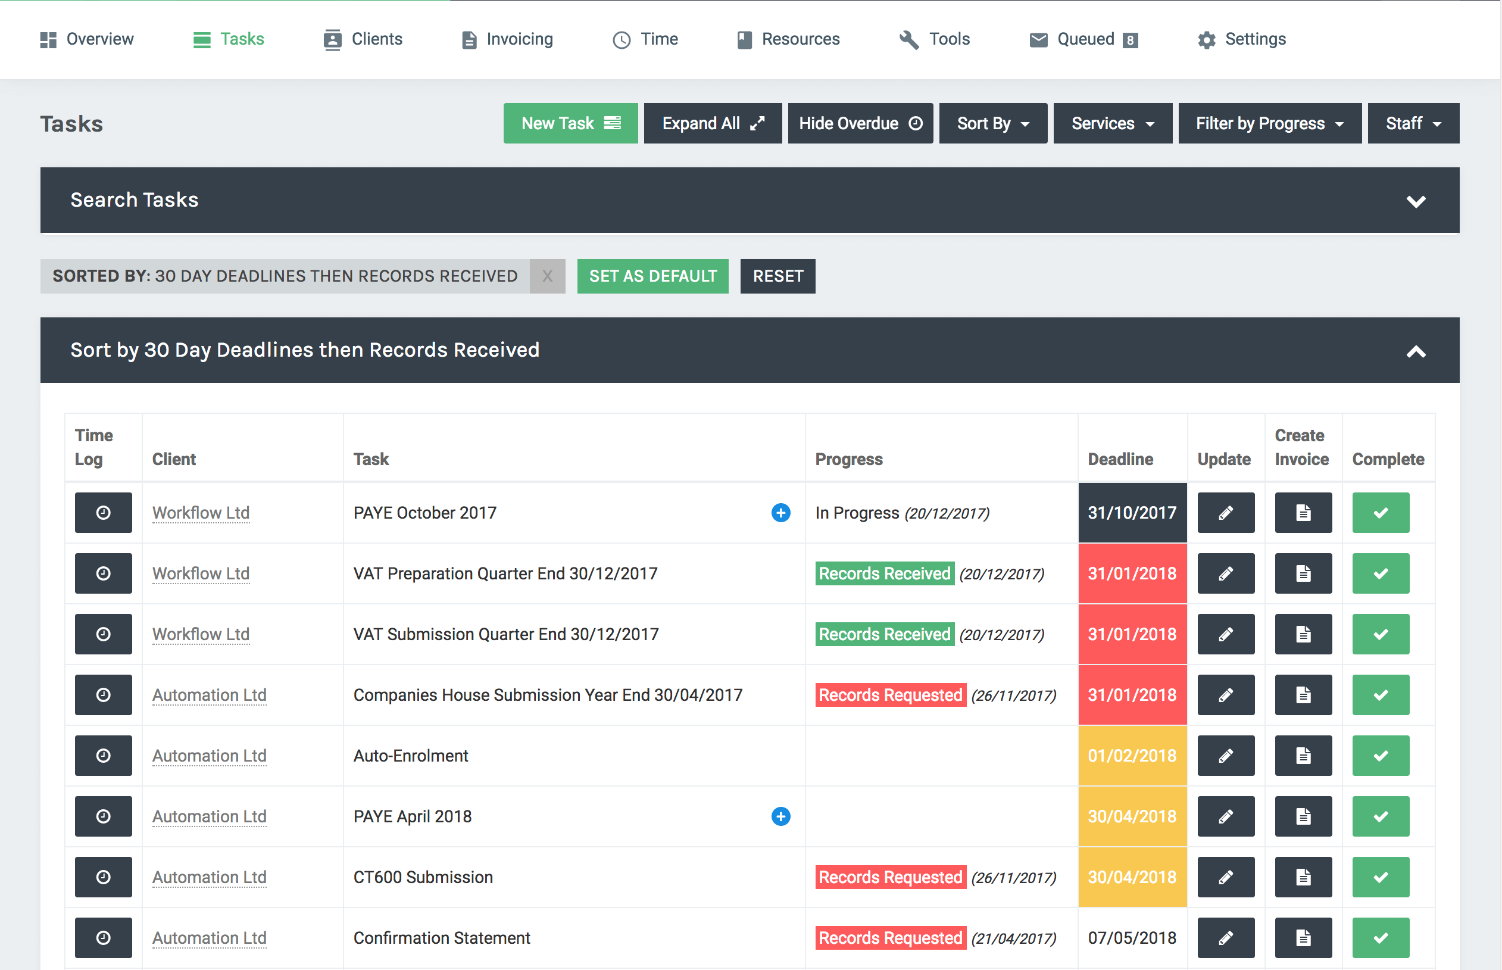Open Workflow Ltd client link in first row
1502x970 pixels.
pyautogui.click(x=201, y=513)
